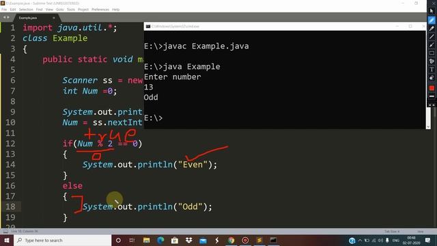The width and height of the screenshot is (437, 246).
Task: Open the File menu in Sublime Text
Action: (x=4, y=10)
